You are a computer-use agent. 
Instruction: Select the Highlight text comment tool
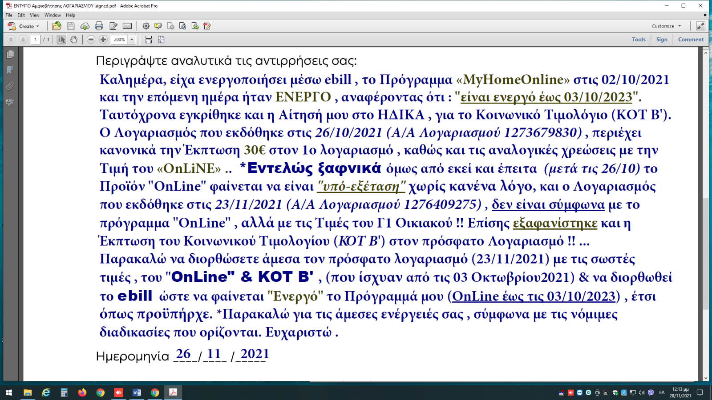coord(158,26)
